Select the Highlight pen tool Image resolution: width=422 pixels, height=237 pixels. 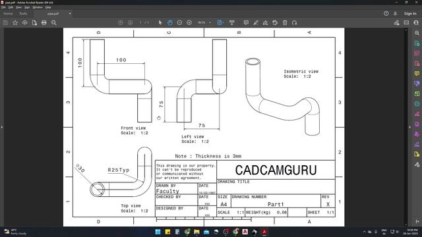(256, 23)
